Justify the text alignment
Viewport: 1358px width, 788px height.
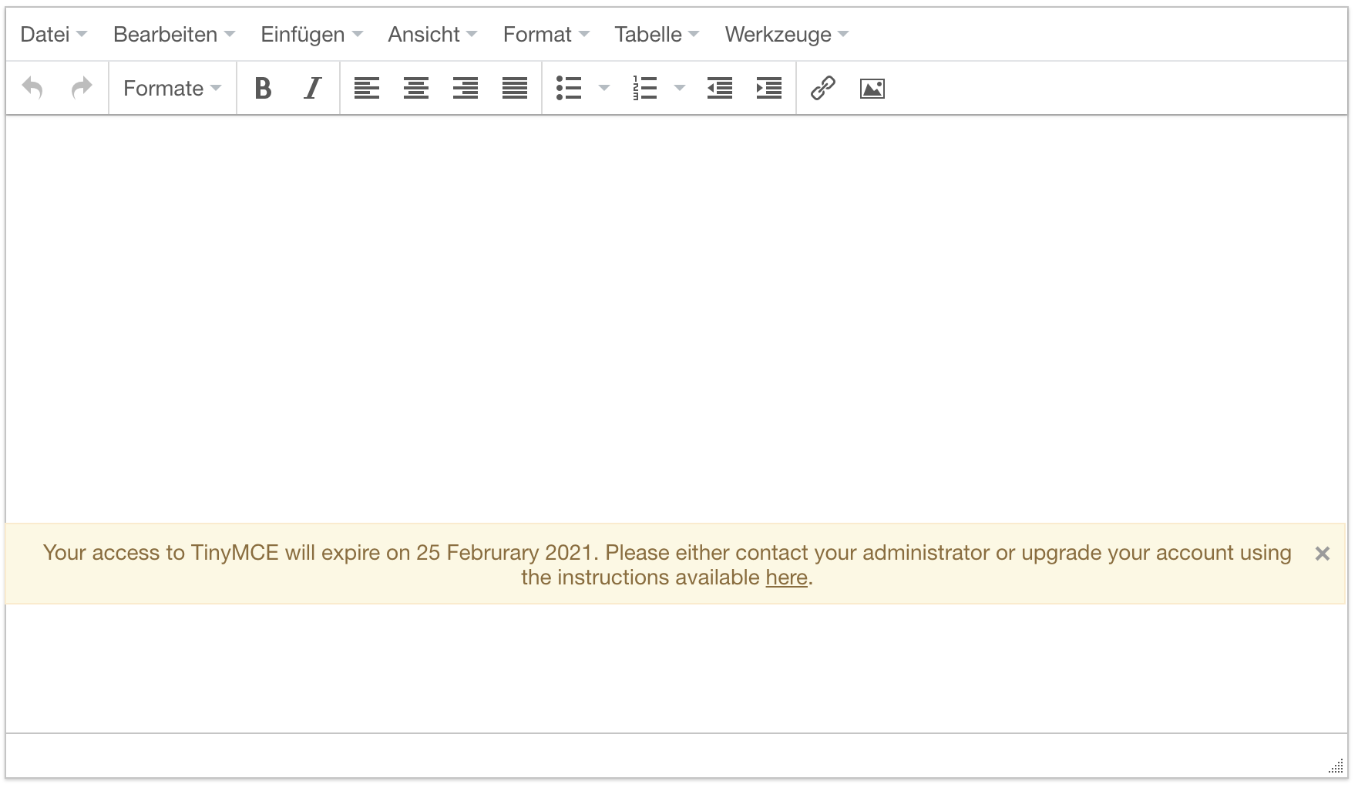pos(515,88)
